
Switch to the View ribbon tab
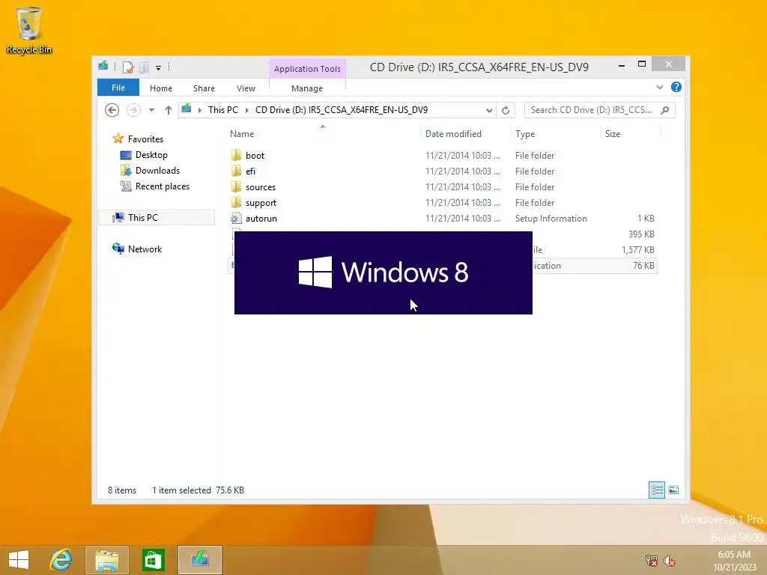coord(246,88)
